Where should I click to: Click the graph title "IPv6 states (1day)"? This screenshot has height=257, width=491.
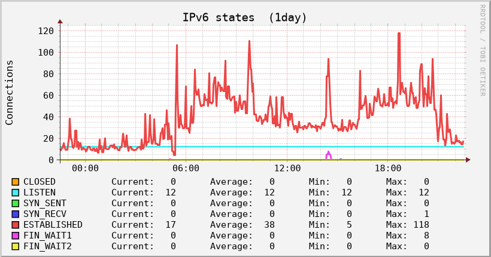coord(245,17)
